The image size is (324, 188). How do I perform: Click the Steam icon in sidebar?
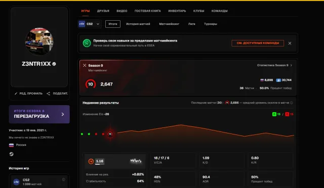click(x=11, y=154)
